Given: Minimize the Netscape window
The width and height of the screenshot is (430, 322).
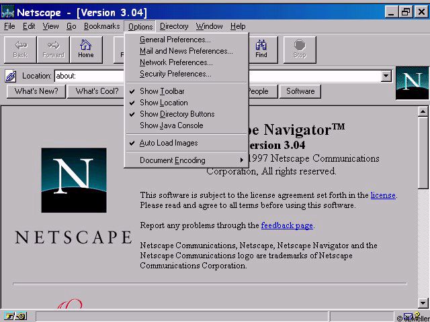Looking at the screenshot, I should coord(391,12).
